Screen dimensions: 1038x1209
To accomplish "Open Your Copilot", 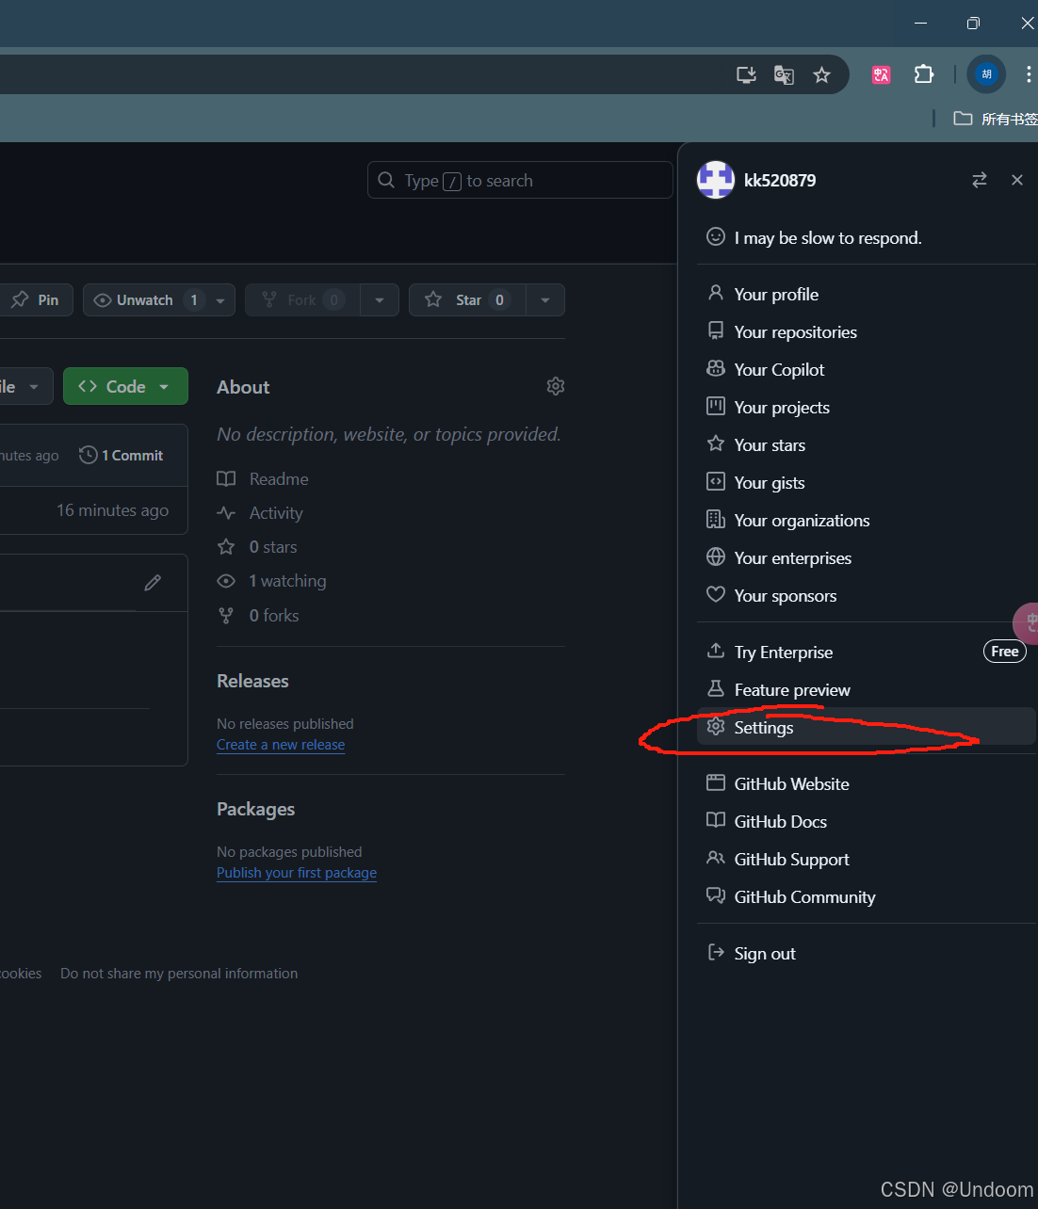I will click(866, 369).
